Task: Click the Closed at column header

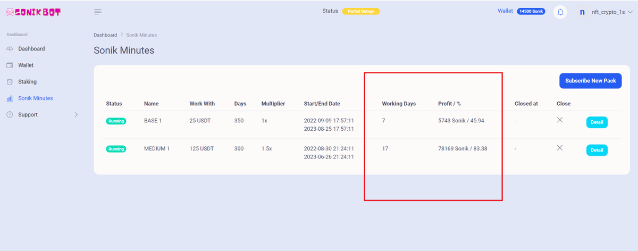Action: [526, 104]
